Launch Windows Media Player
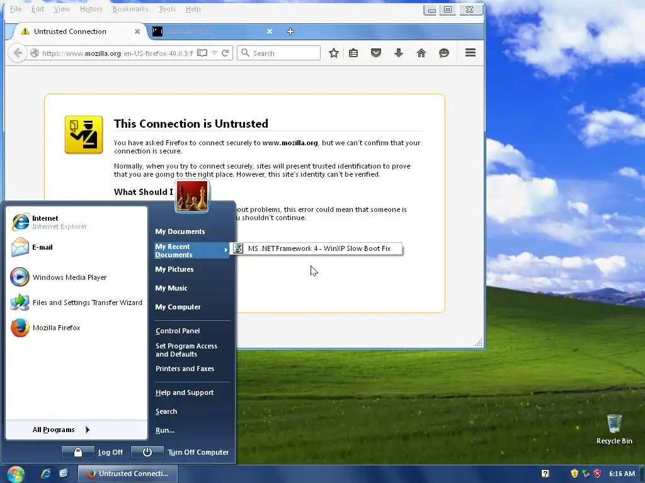645x483 pixels. 77,277
